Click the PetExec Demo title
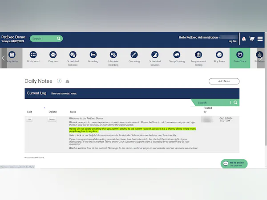 (13, 37)
